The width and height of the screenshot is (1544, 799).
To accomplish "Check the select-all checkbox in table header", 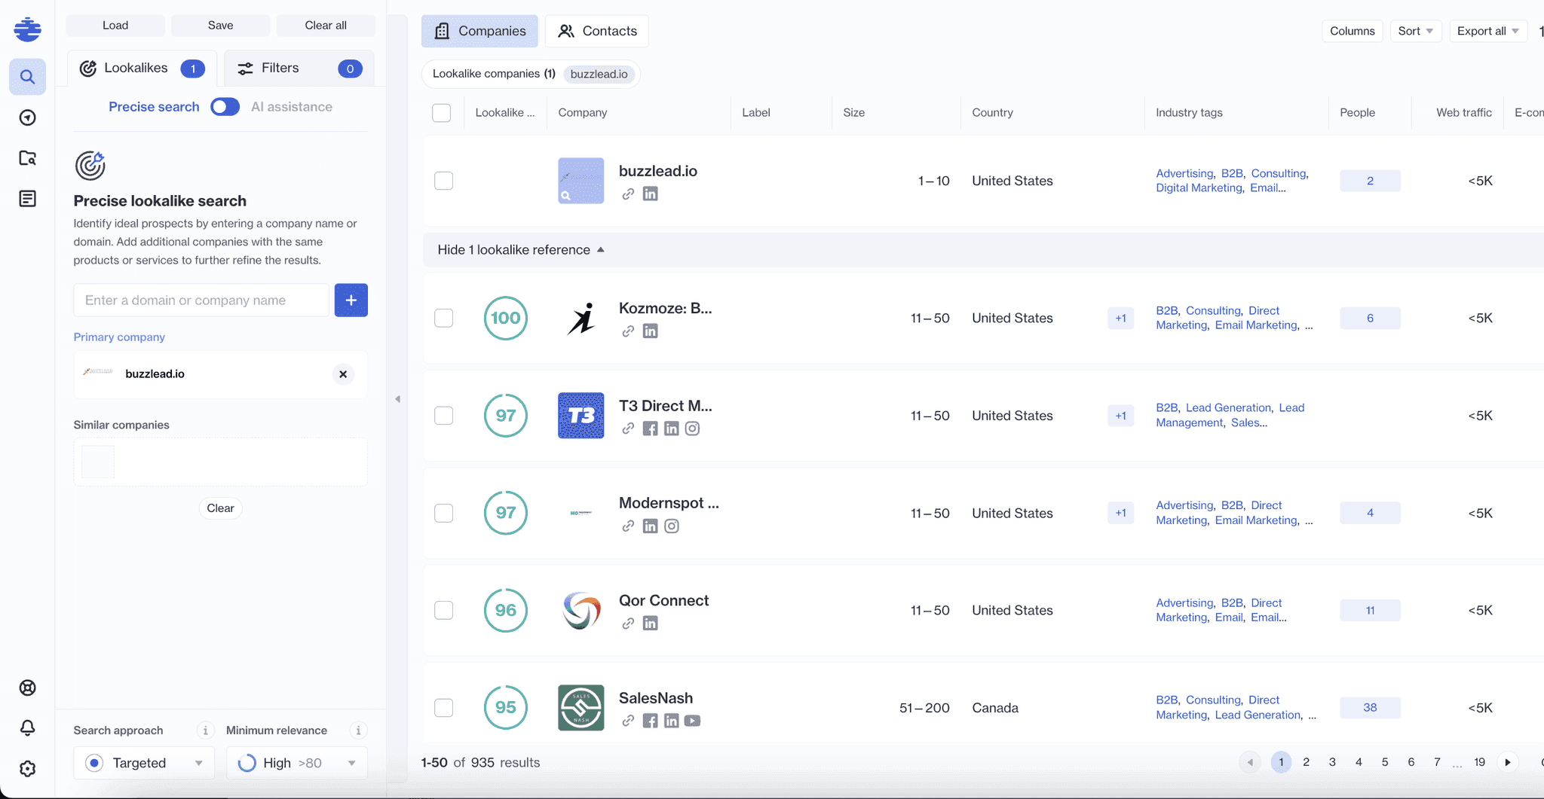I will (x=442, y=113).
